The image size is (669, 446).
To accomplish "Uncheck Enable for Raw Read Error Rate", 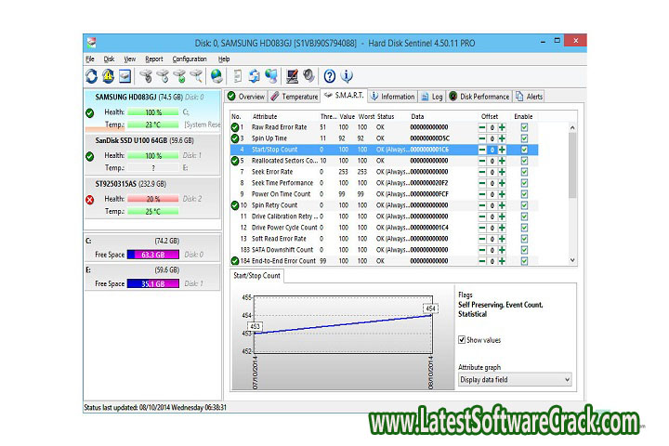I will (524, 127).
